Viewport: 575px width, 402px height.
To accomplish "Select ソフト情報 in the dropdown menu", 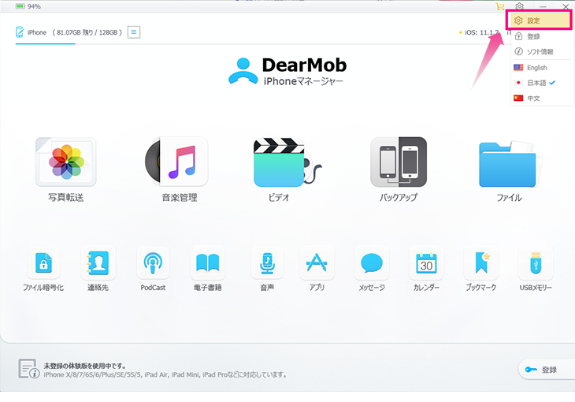I will pyautogui.click(x=541, y=52).
